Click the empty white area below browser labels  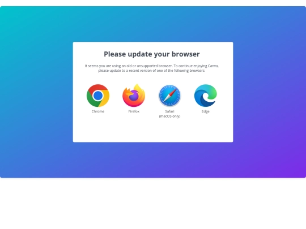pos(153,130)
